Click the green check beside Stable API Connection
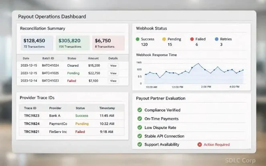The image size is (266, 166). [x=140, y=136]
